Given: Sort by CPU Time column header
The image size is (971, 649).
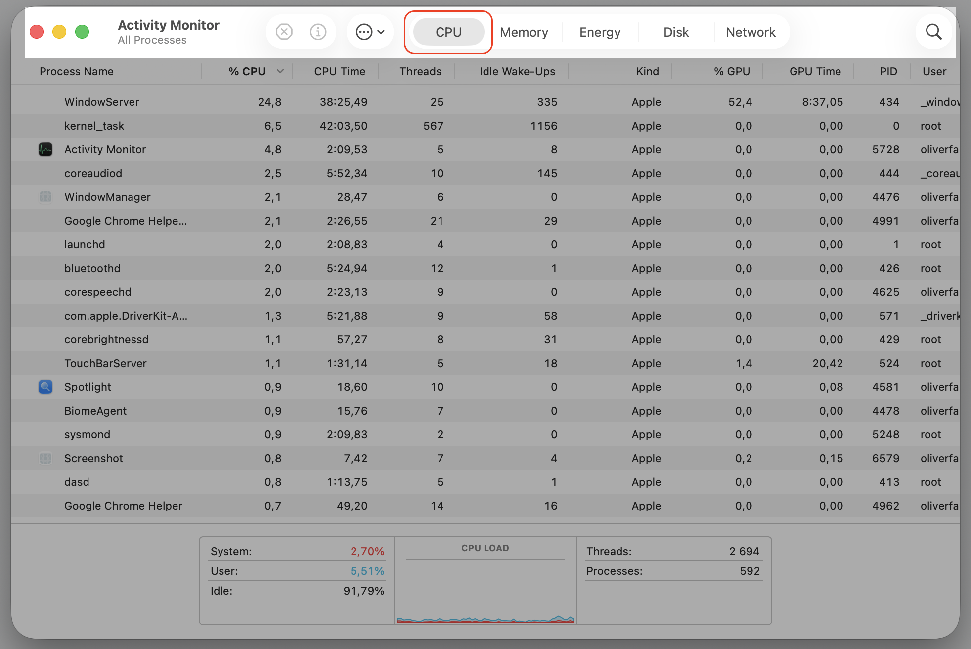Looking at the screenshot, I should [x=340, y=71].
